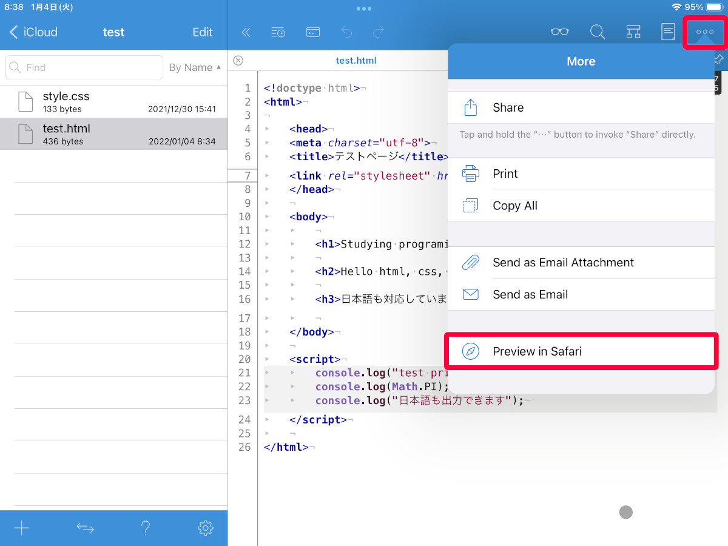Image resolution: width=728 pixels, height=546 pixels.
Task: Click the <head> tag on line 4
Action: click(309, 129)
